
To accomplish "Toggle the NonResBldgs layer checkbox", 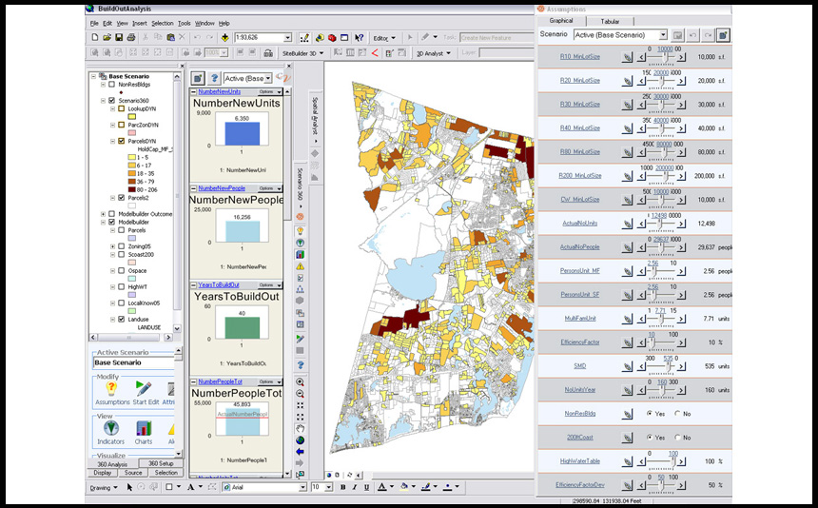I will [x=111, y=84].
